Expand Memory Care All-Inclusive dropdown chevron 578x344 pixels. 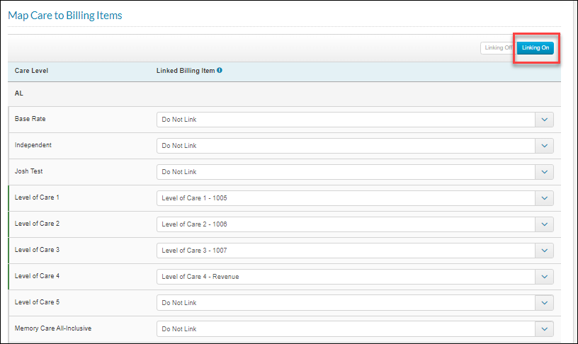click(x=545, y=329)
